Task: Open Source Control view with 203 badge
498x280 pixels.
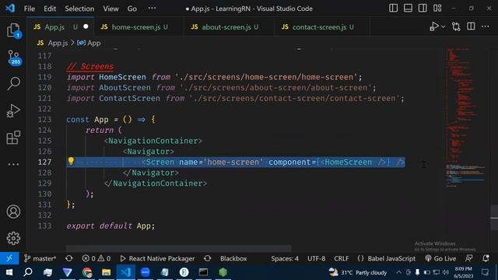Action: point(14,58)
